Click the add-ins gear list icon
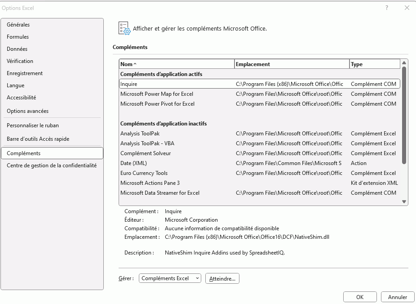 124,28
